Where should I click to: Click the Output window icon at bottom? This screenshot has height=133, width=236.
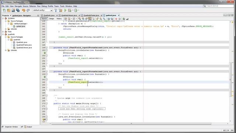[x=25, y=127]
